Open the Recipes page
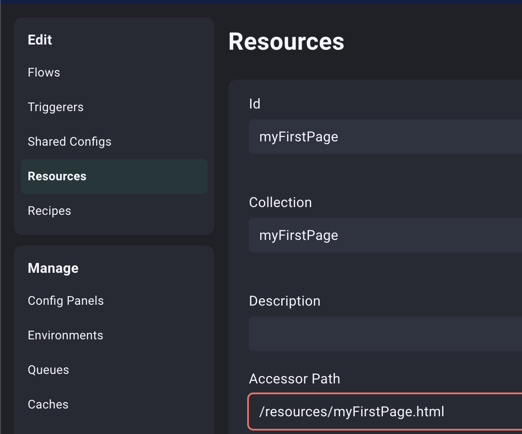 click(49, 211)
